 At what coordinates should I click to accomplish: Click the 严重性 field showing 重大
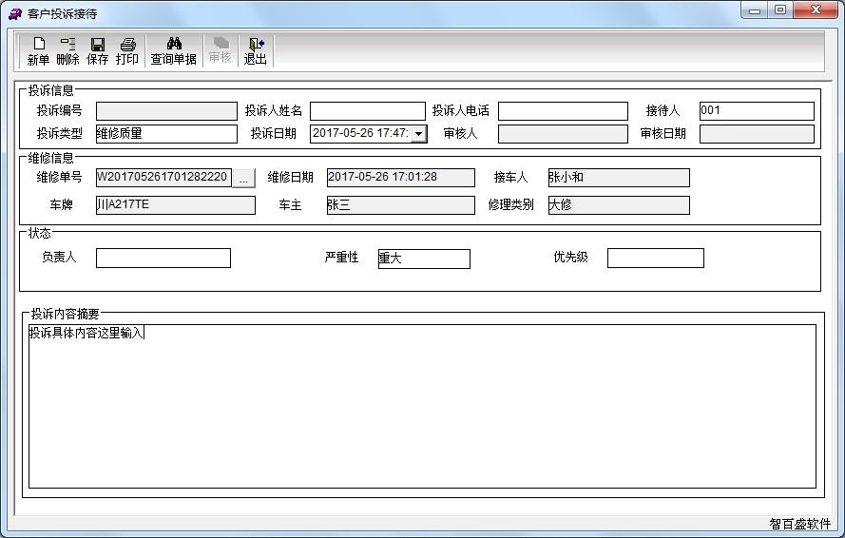click(x=424, y=259)
